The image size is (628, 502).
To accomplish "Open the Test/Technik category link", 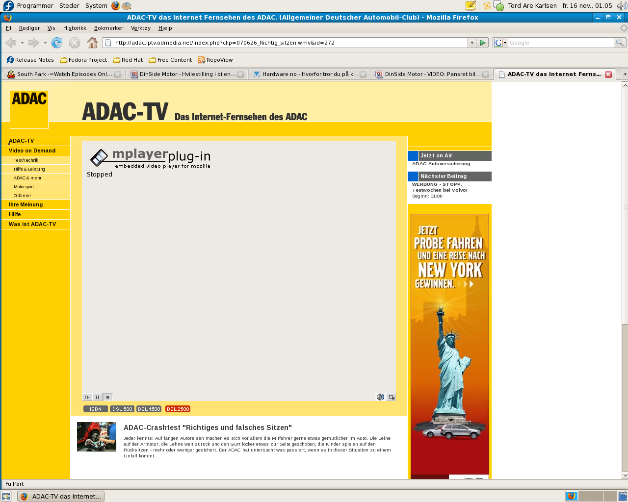I will pyautogui.click(x=26, y=160).
